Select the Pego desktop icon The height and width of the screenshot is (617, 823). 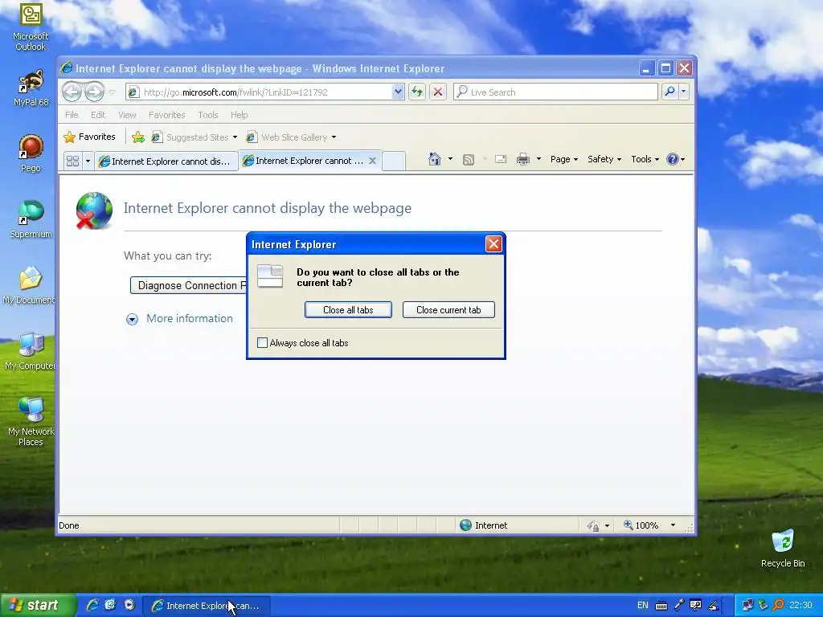(31, 153)
